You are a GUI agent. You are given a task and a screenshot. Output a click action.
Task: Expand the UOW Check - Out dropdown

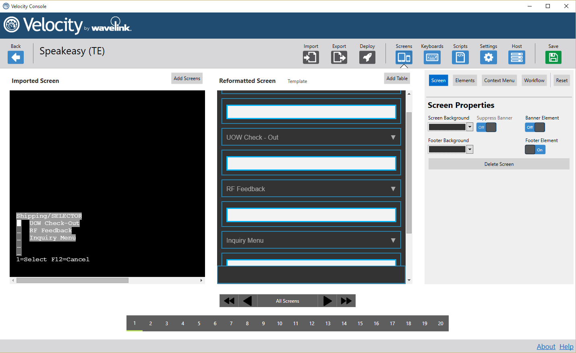pyautogui.click(x=393, y=137)
